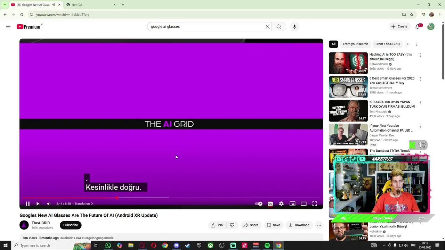This screenshot has width=445, height=250.
Task: Save the video to a playlist
Action: (x=273, y=225)
